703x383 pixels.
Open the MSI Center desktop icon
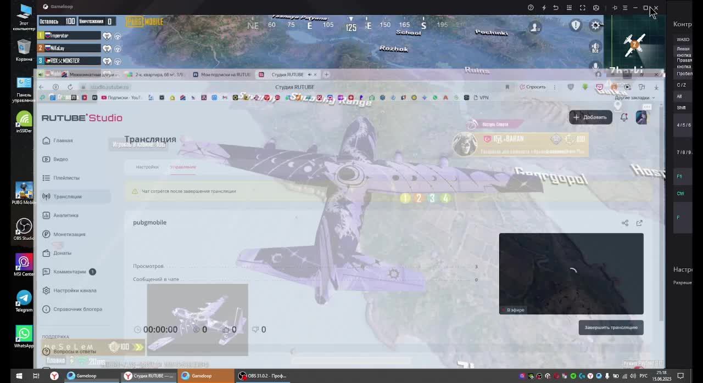[24, 265]
